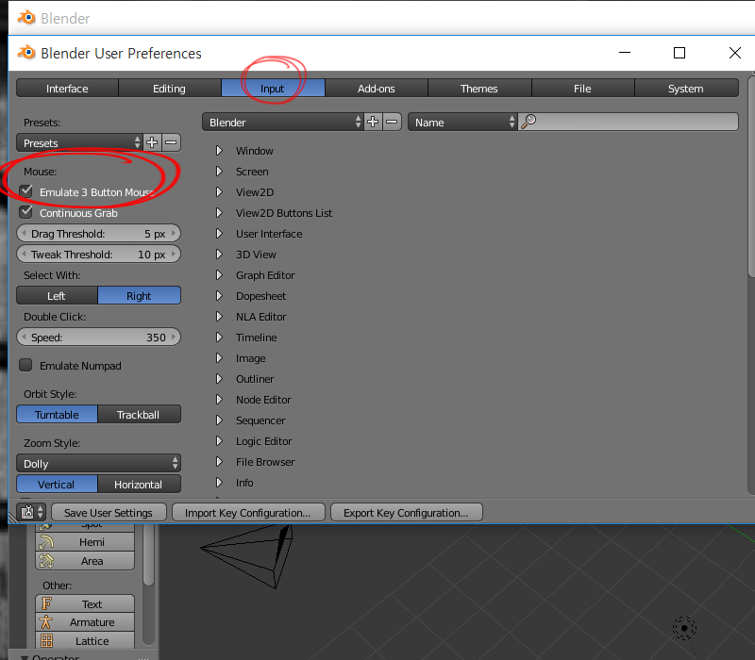Expand the Outliner keymap section
This screenshot has width=755, height=660.
coord(219,379)
